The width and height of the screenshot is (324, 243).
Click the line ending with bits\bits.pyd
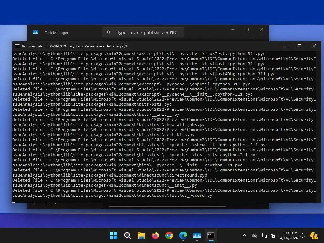[92, 104]
